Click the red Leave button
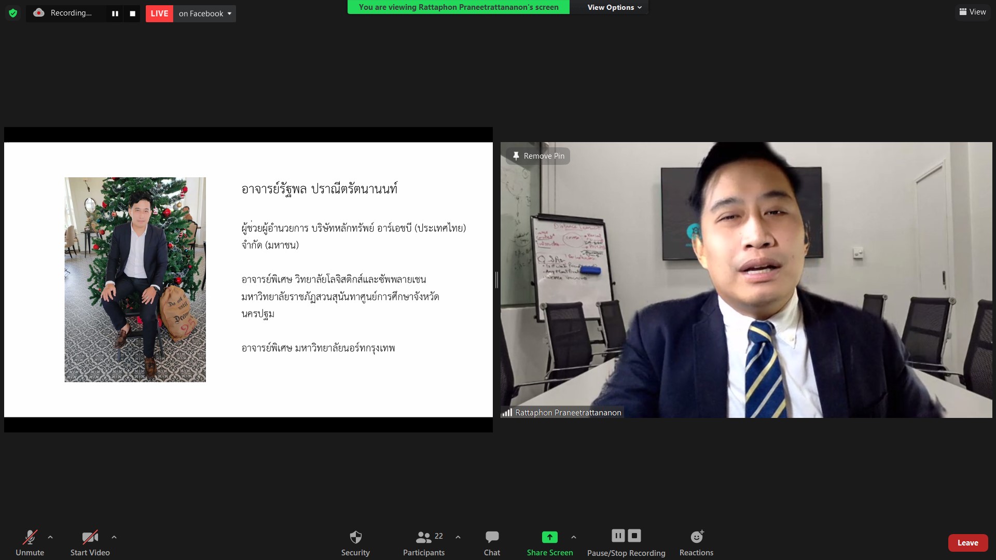The image size is (996, 560). (967, 543)
